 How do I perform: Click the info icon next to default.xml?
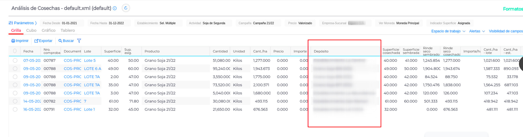(x=115, y=8)
